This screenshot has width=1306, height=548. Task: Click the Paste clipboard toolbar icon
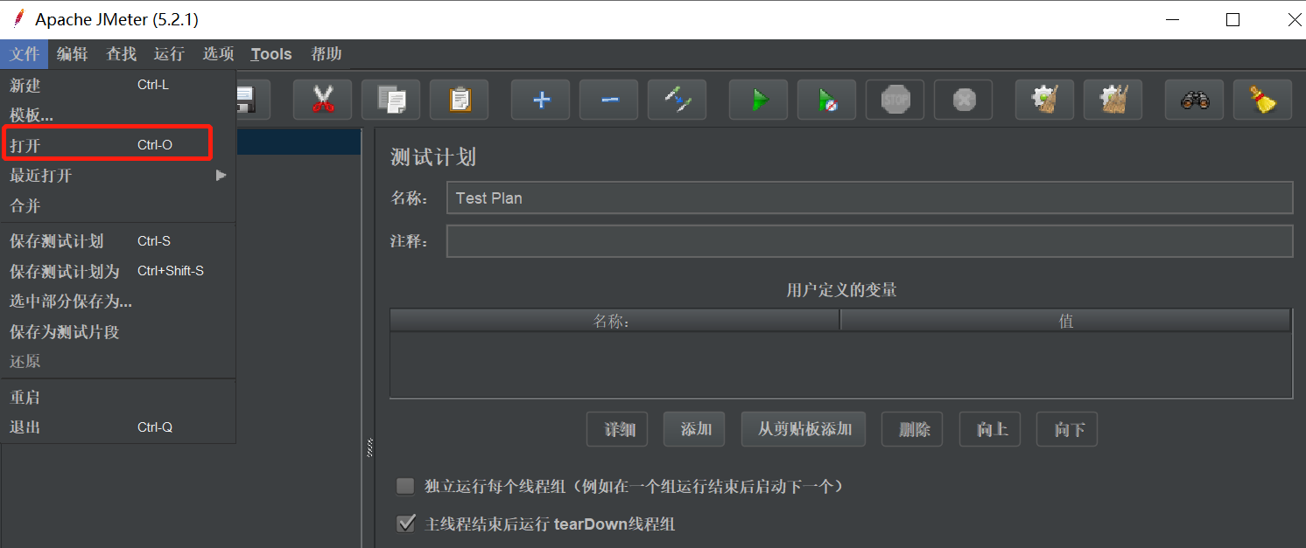459,100
